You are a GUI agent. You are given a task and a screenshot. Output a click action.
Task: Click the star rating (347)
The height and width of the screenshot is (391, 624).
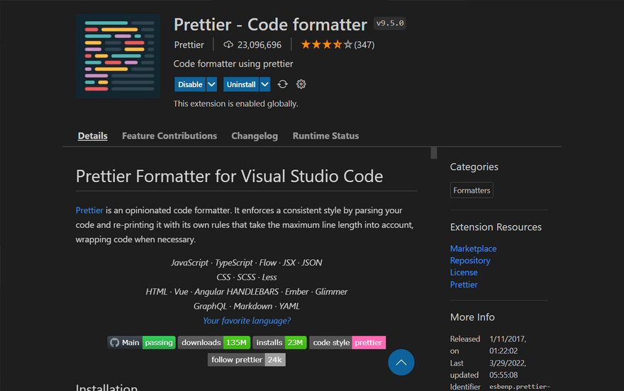coord(338,45)
